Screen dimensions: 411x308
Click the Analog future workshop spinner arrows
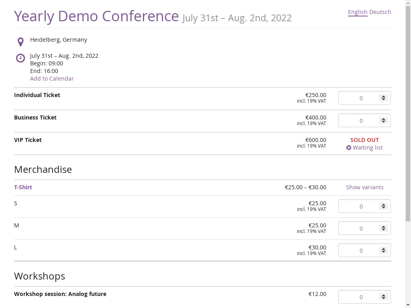tap(383, 297)
